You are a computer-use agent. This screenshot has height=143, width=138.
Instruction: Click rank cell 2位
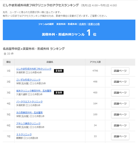(9, 82)
